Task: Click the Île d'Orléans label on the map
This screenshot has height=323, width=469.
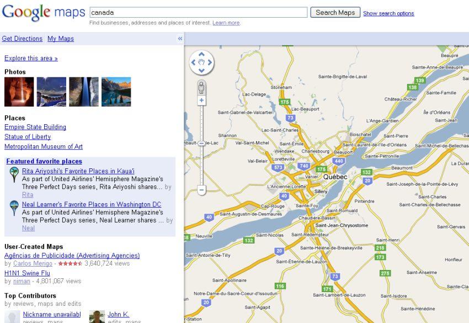Action: coord(437,113)
